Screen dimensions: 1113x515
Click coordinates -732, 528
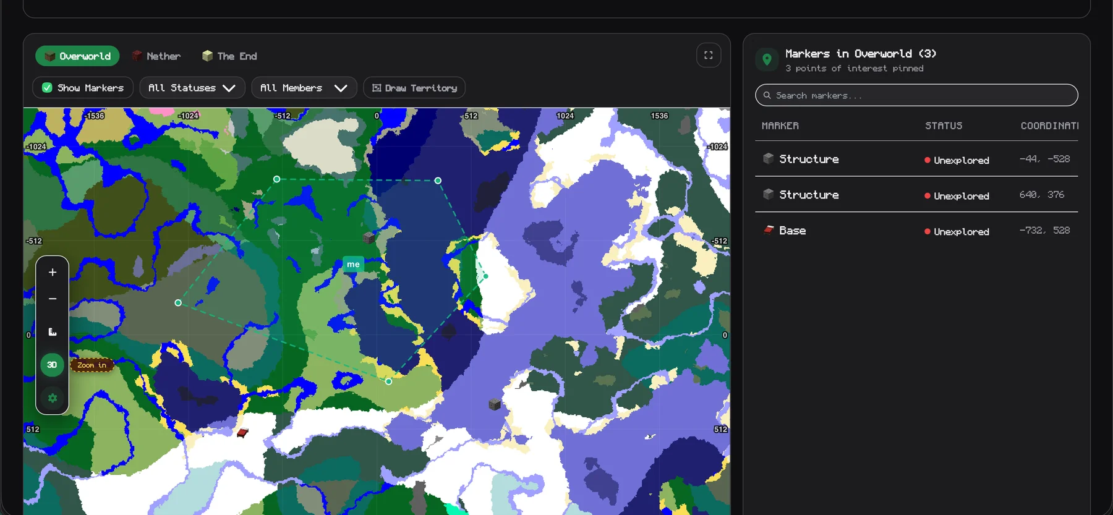click(x=1044, y=230)
